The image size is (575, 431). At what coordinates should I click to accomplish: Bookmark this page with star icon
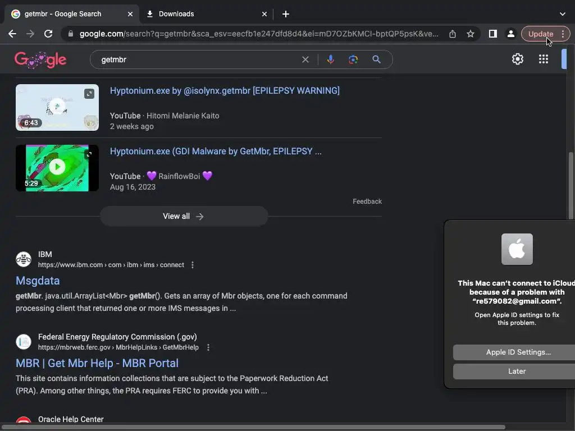[x=471, y=34]
